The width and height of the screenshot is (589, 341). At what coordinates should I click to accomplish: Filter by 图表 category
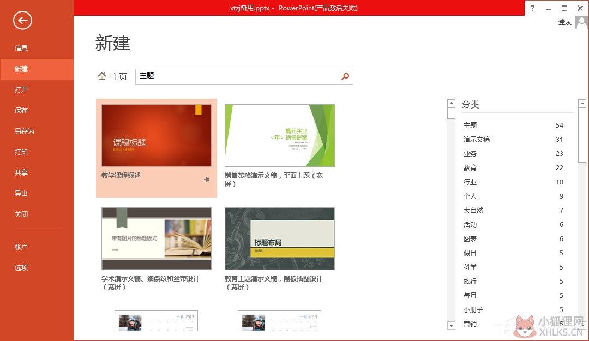click(513, 239)
